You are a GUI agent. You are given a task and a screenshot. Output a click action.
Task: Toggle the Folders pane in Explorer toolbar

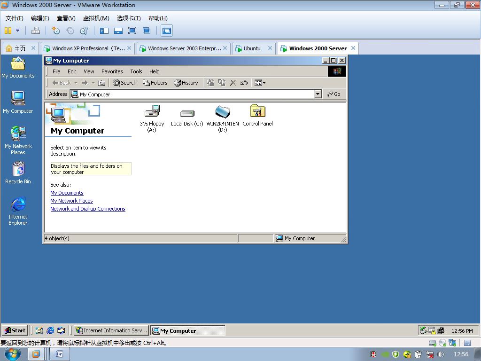point(155,83)
